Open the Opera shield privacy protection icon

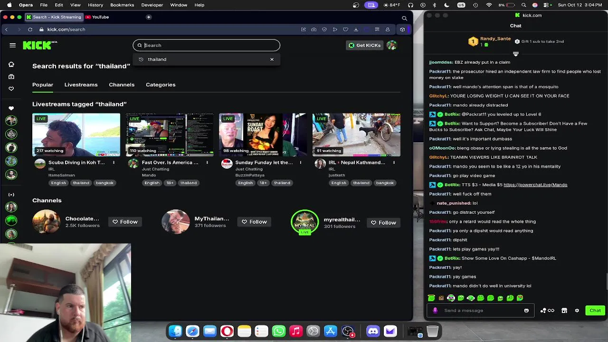[324, 29]
